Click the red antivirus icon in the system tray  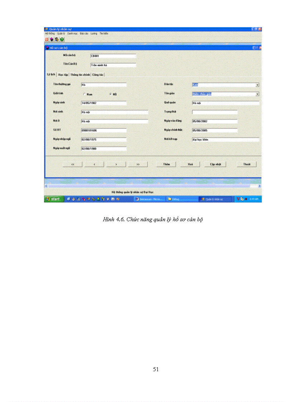pyautogui.click(x=238, y=199)
